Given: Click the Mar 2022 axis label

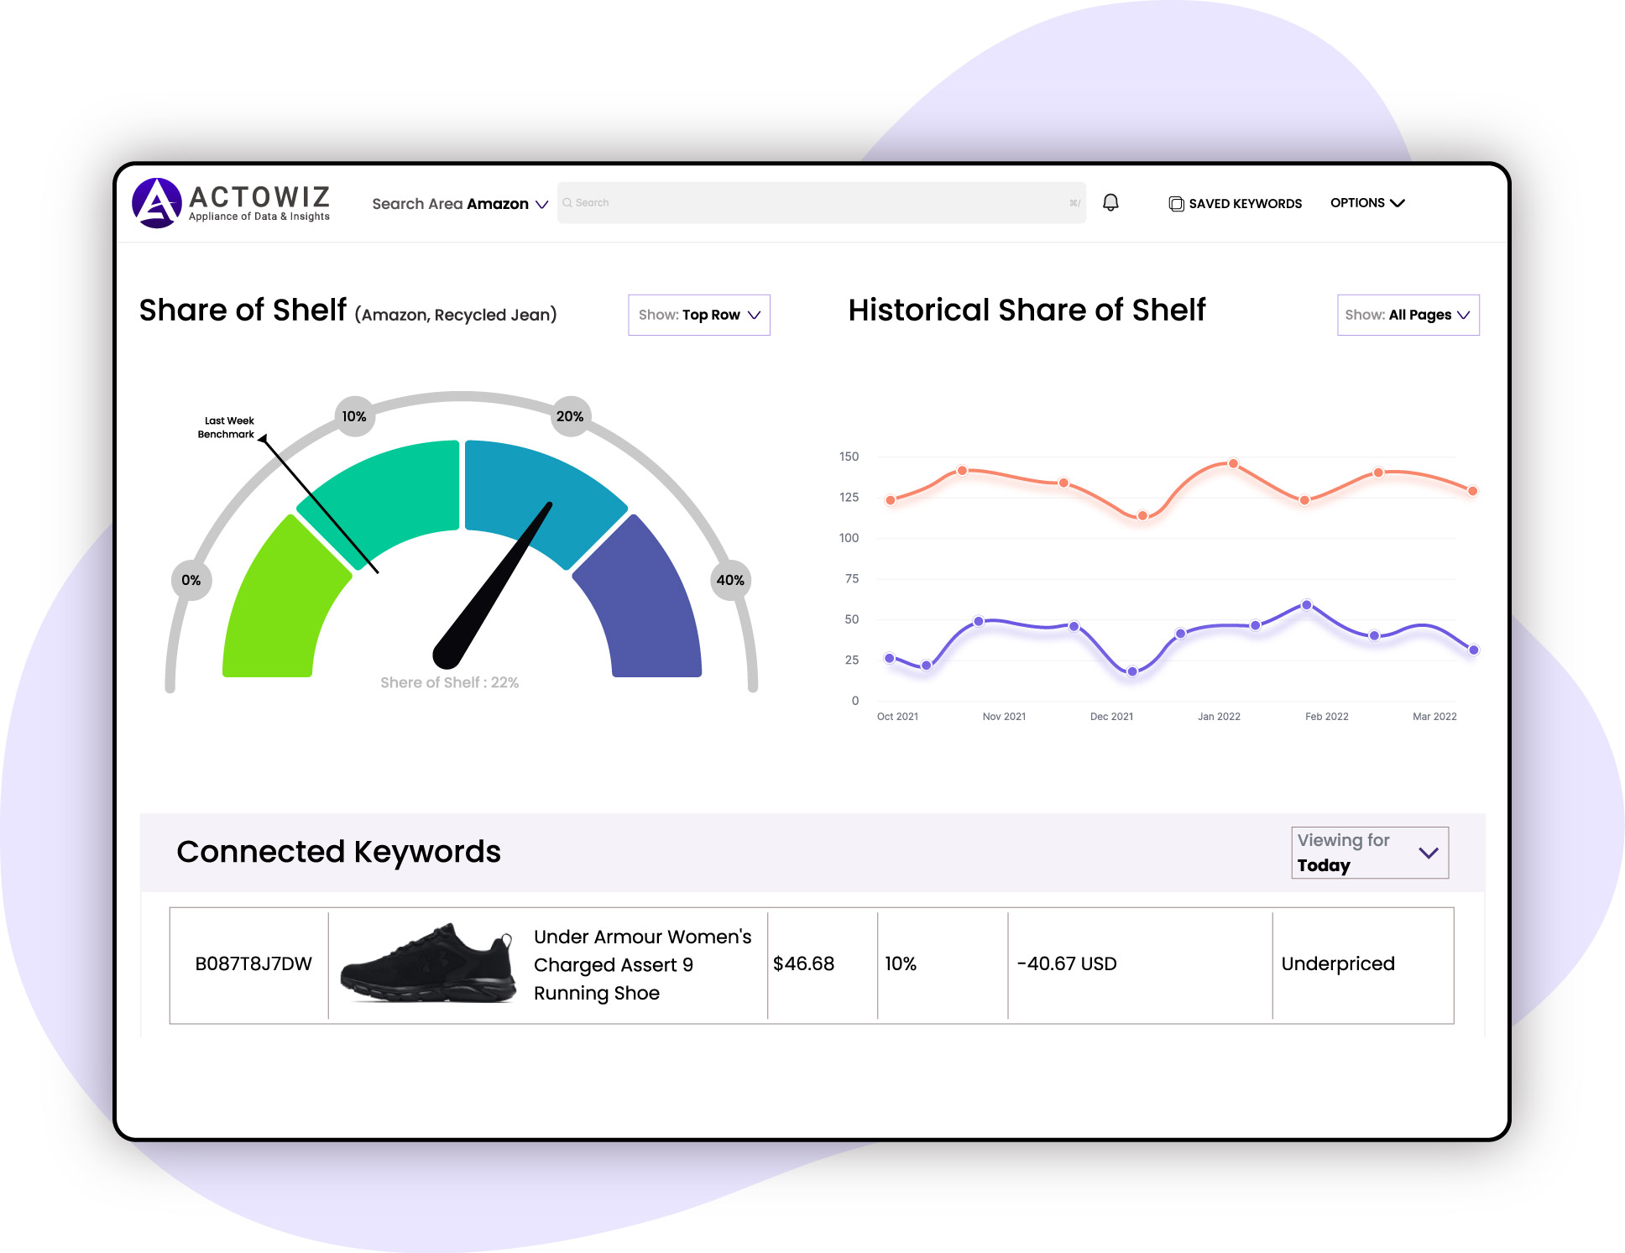Looking at the screenshot, I should tap(1434, 717).
